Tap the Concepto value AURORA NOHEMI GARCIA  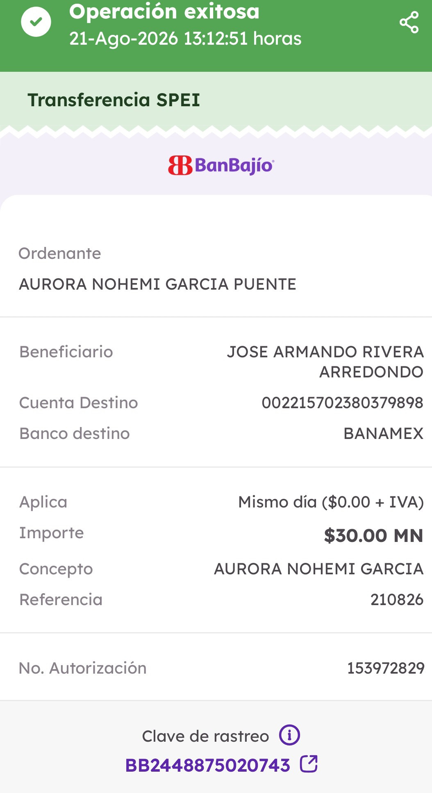tap(318, 569)
